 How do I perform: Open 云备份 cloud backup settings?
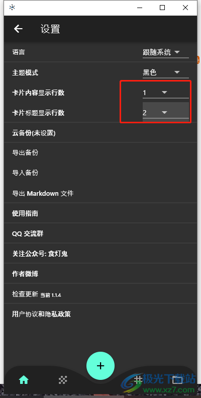pos(100,133)
